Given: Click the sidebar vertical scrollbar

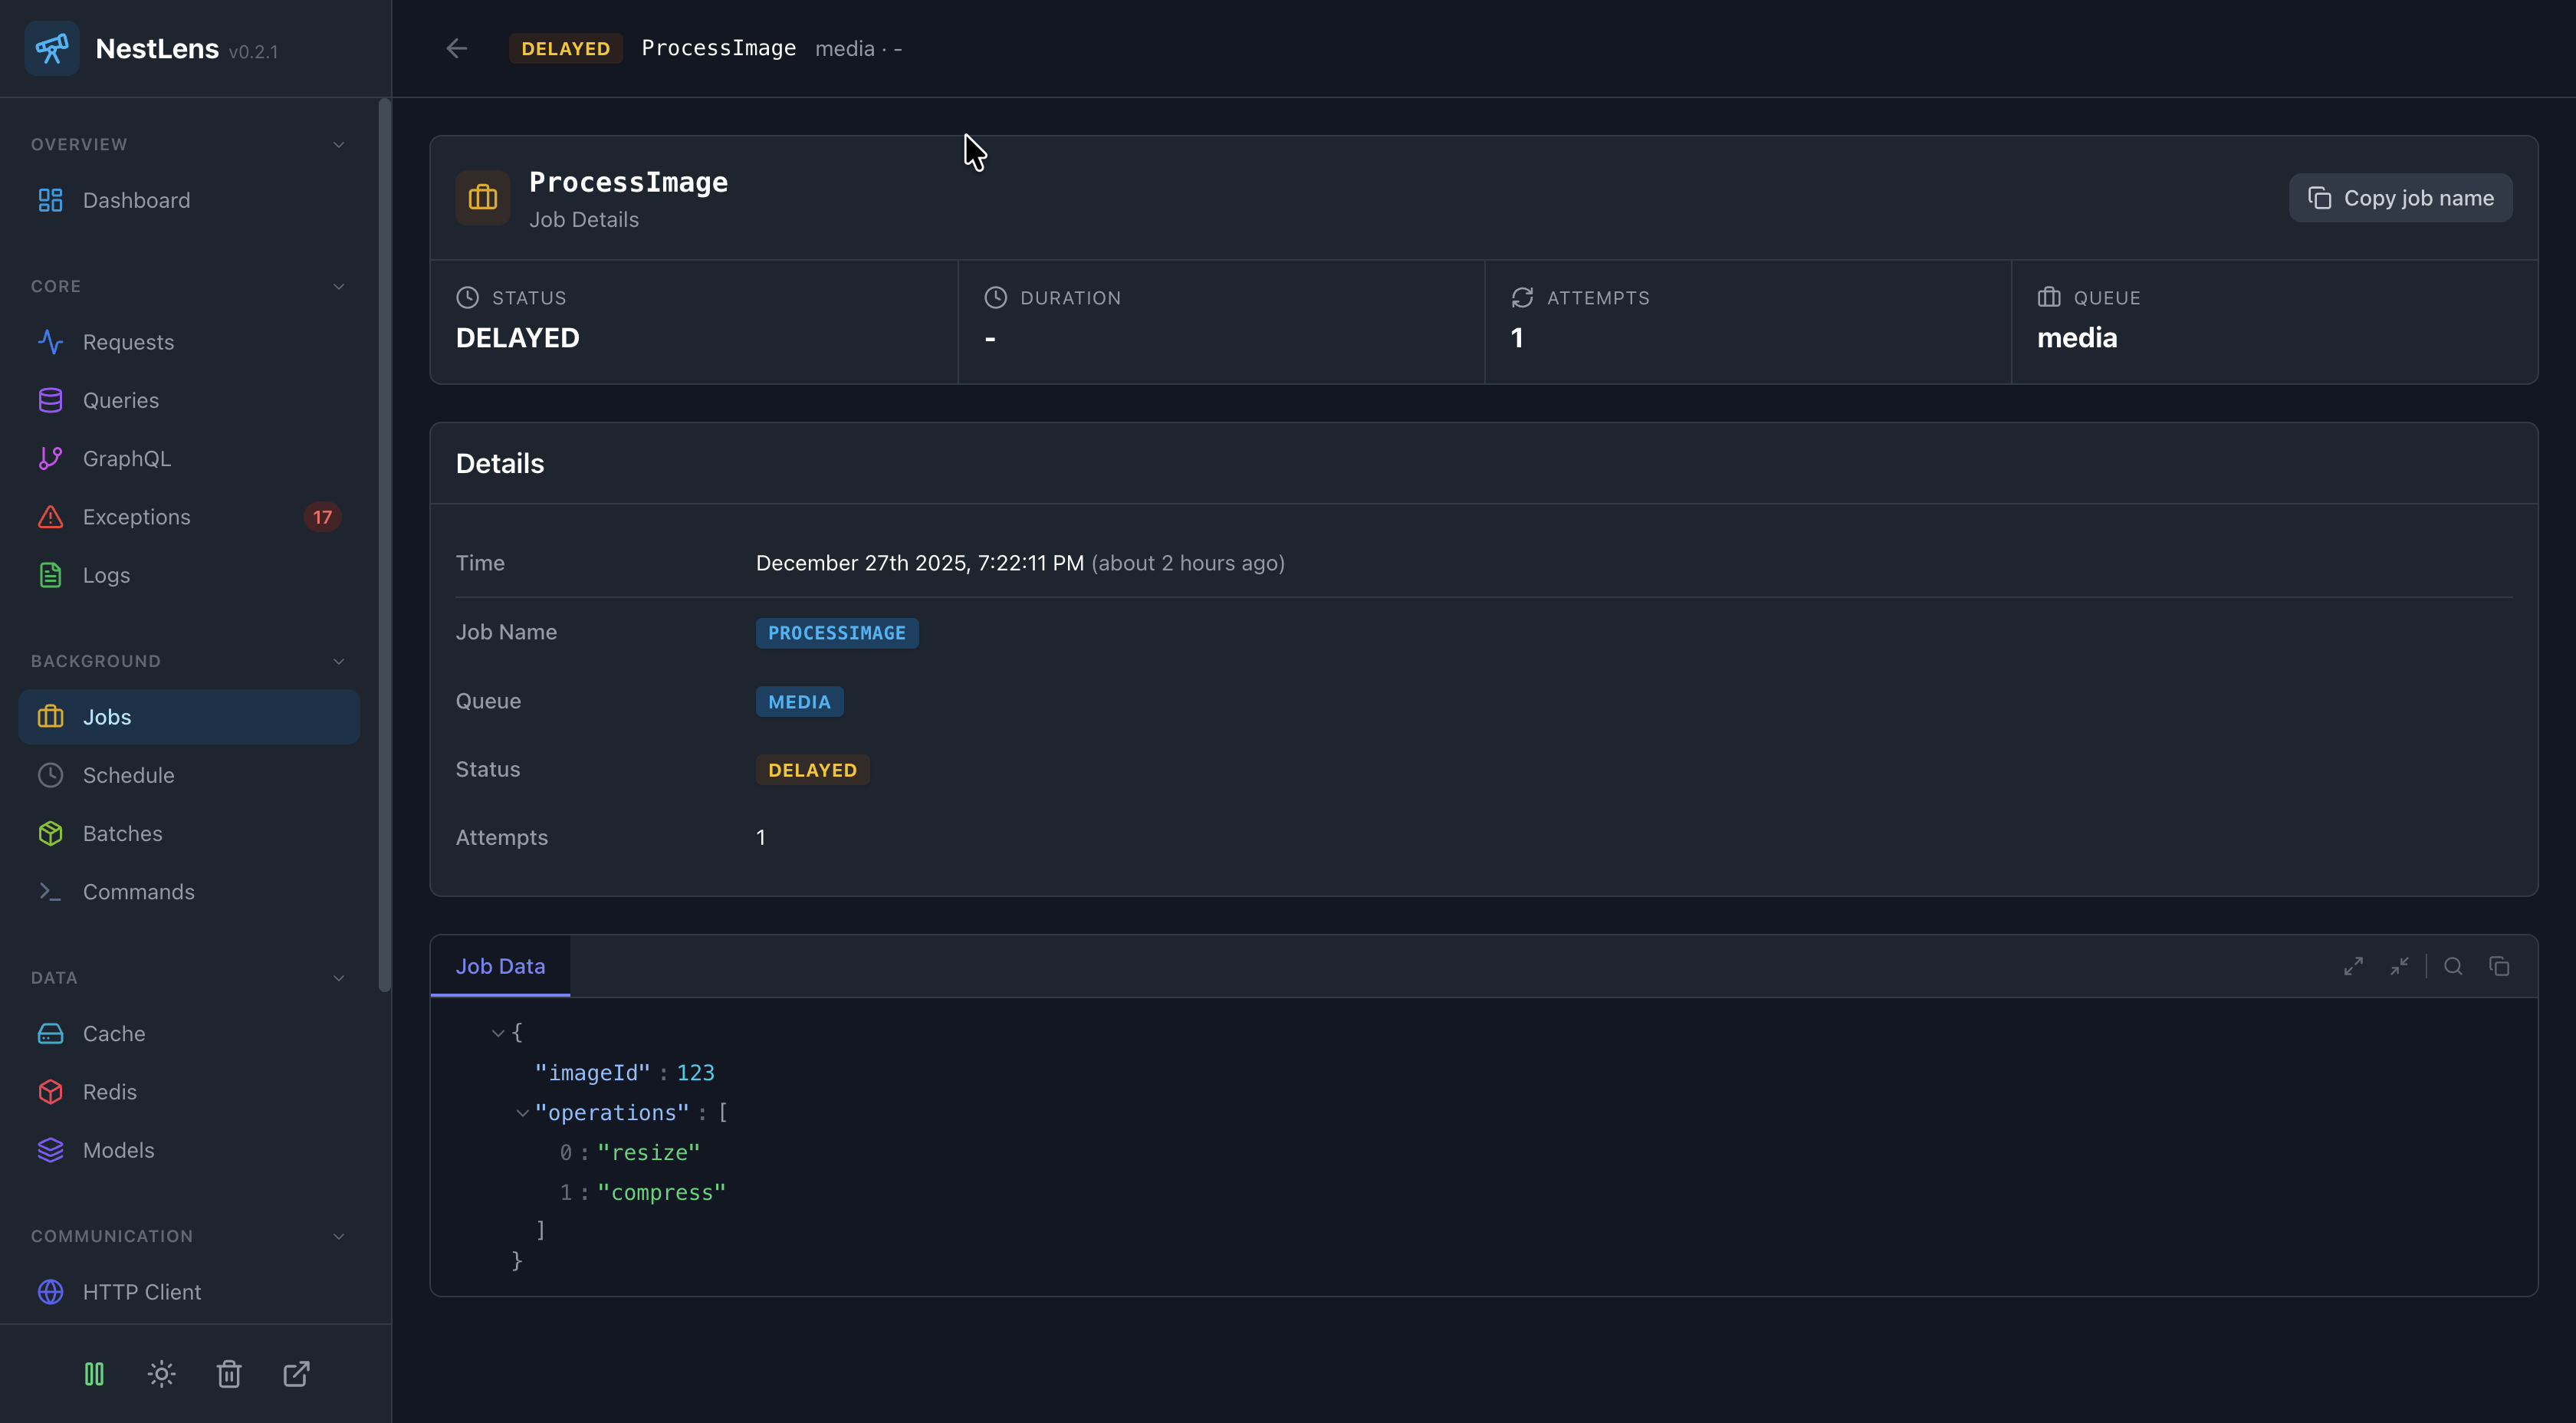Looking at the screenshot, I should pos(384,545).
